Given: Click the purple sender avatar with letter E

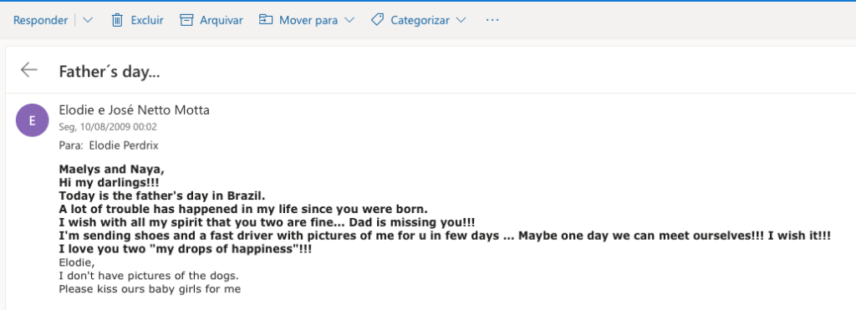Looking at the screenshot, I should pos(33,120).
